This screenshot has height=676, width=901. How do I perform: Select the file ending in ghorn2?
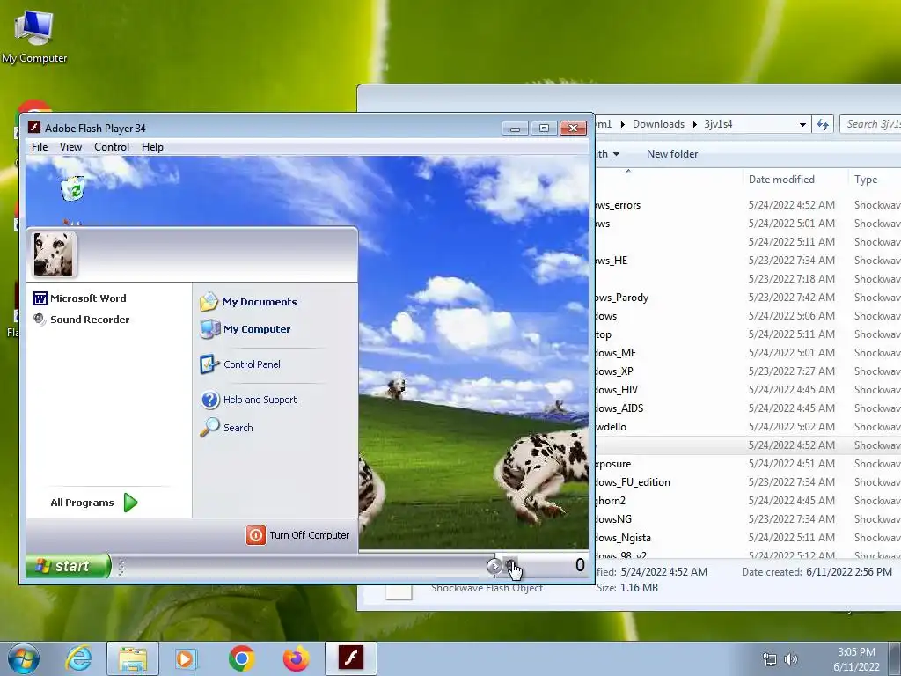click(x=611, y=501)
